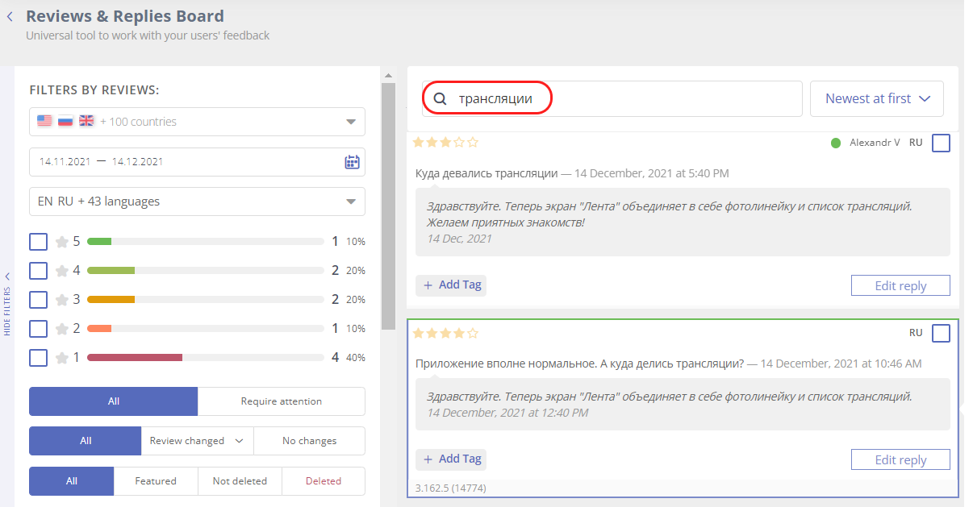Open the Newest at first sort dropdown
The height and width of the screenshot is (507, 973).
click(x=877, y=99)
